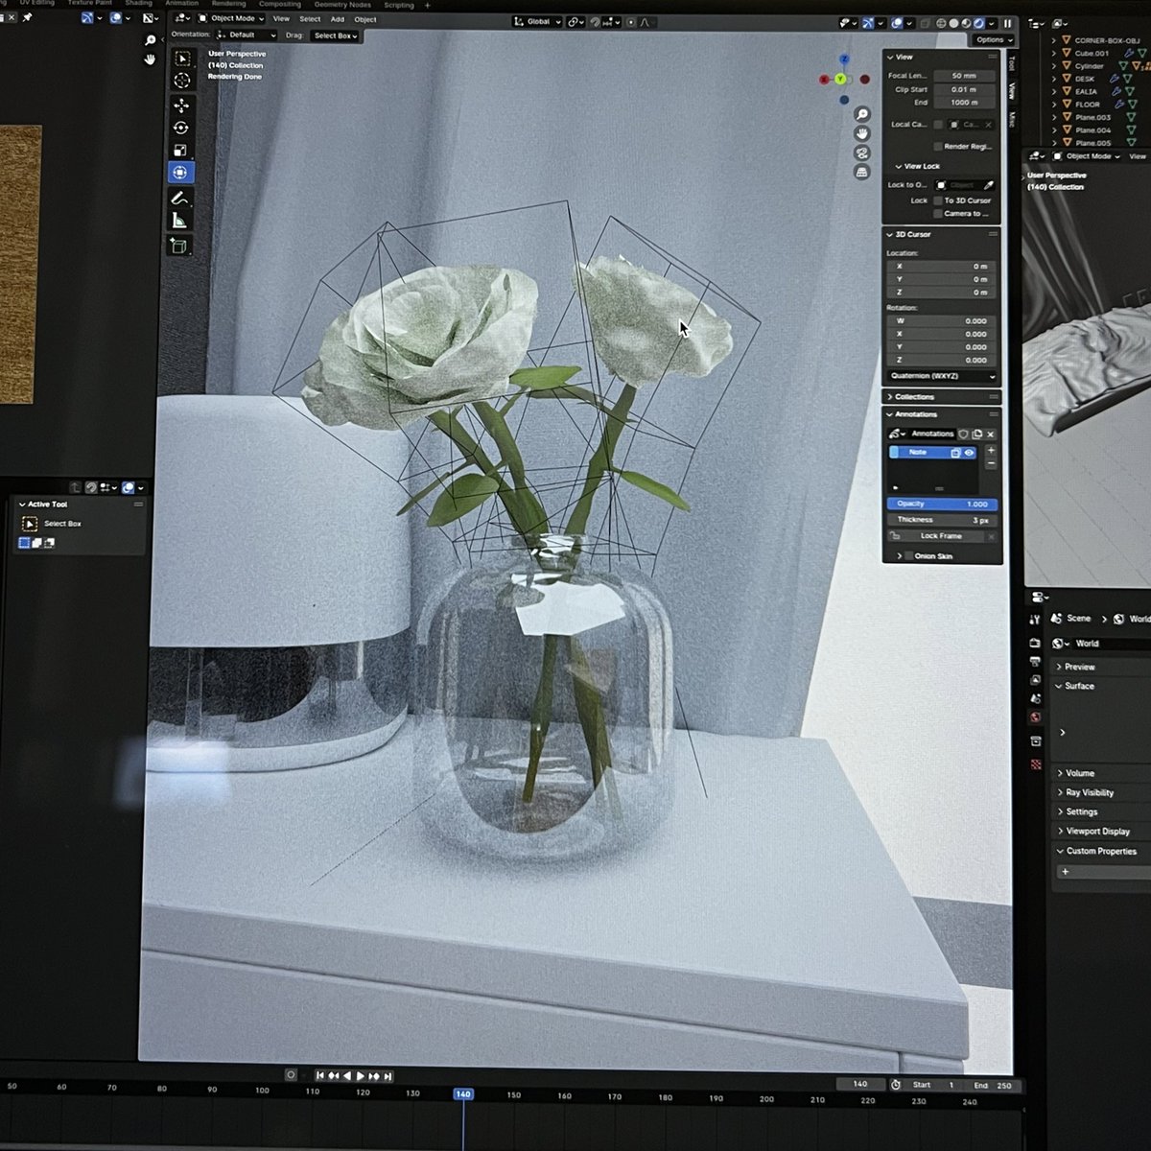
Task: Expand the Collections panel
Action: 941,397
